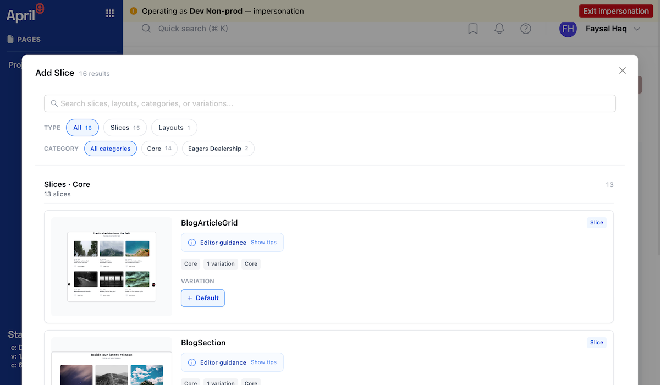This screenshot has height=385, width=660.
Task: Expand the Faysal Haq user menu
Action: click(x=637, y=29)
